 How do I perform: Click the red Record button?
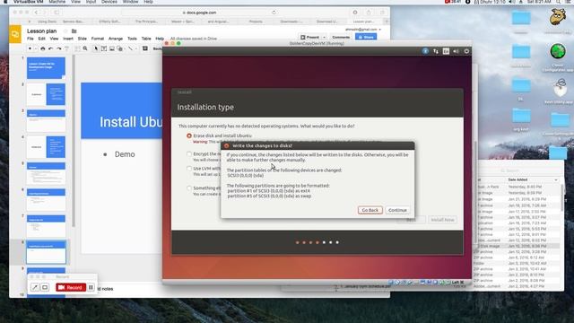click(71, 287)
